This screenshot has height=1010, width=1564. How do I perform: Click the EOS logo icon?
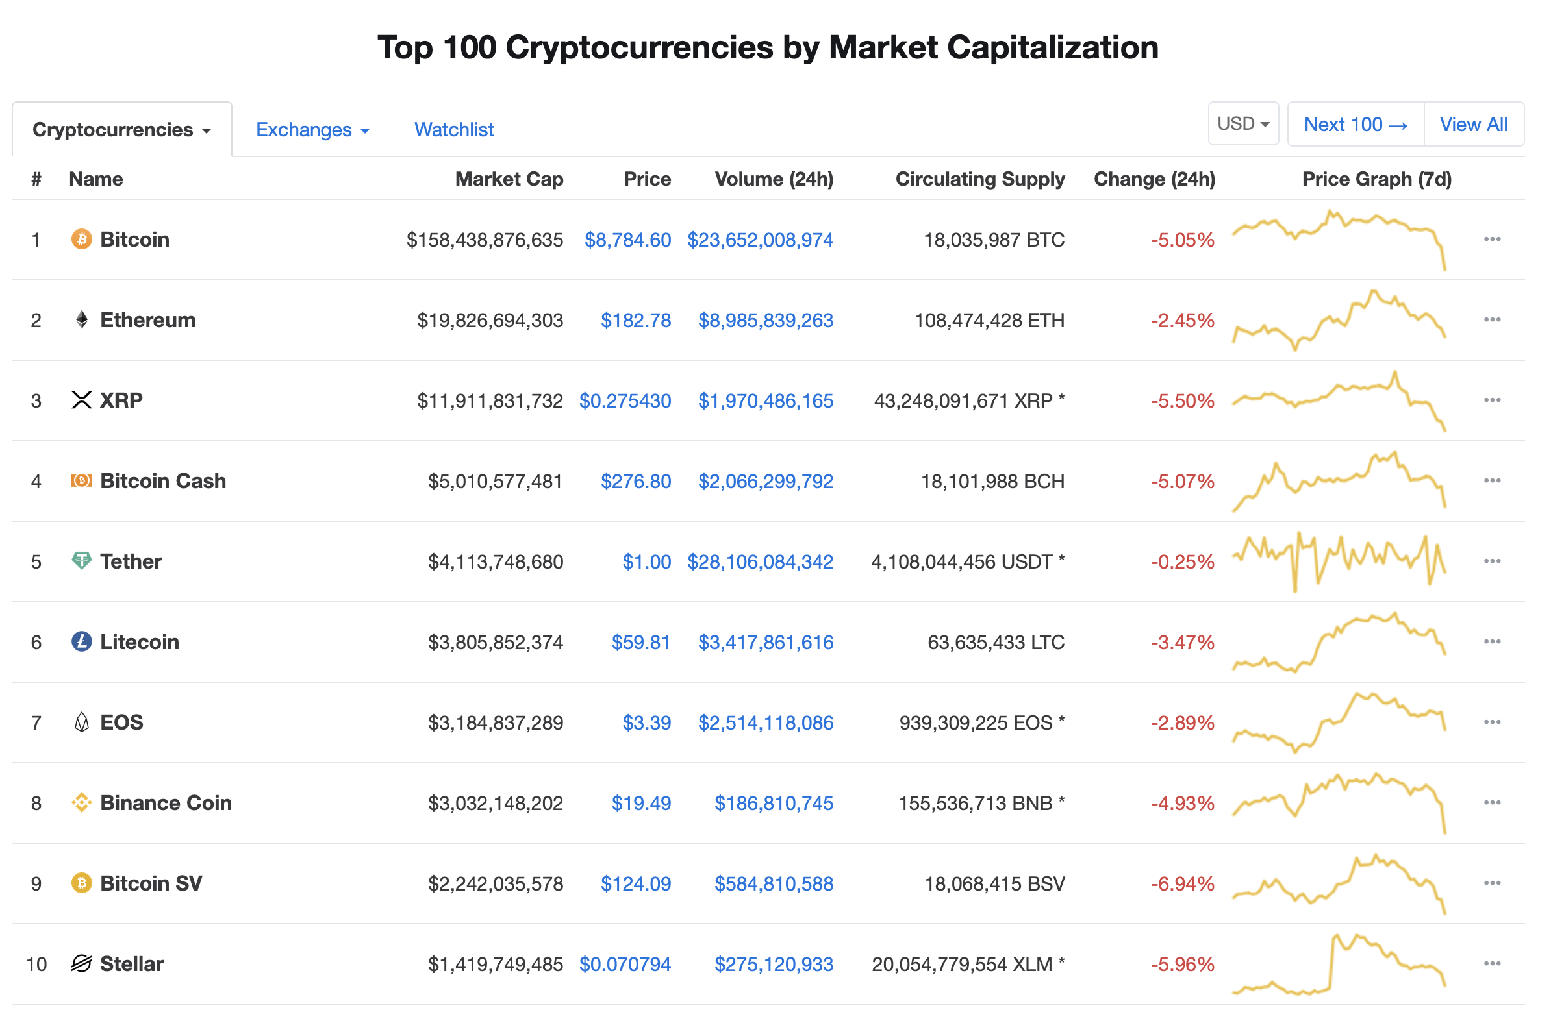(81, 722)
